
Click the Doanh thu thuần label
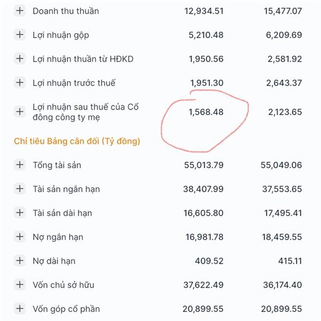(65, 11)
